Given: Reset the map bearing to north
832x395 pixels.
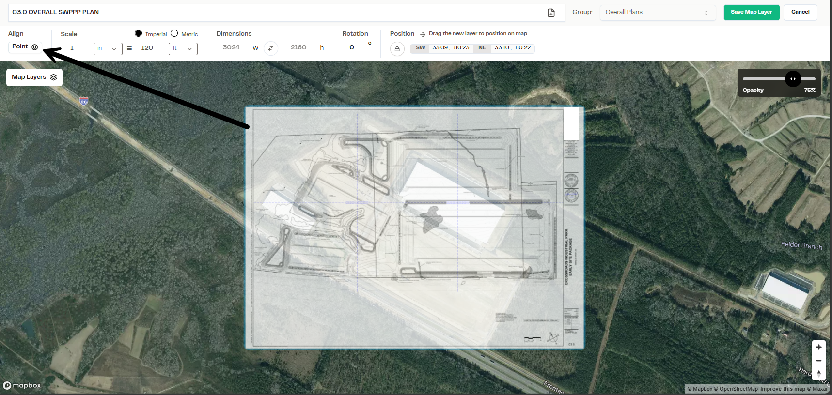Looking at the screenshot, I should 818,373.
